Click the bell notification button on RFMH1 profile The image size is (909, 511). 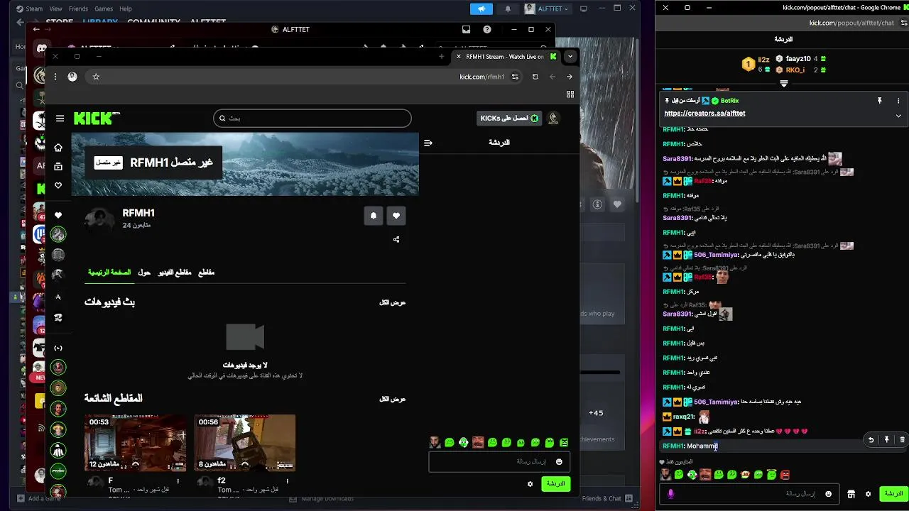[374, 216]
